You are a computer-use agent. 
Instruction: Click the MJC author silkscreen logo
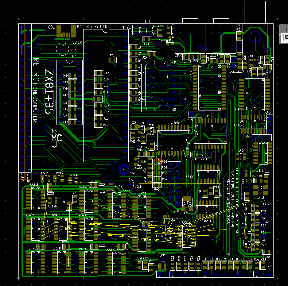(x=57, y=140)
